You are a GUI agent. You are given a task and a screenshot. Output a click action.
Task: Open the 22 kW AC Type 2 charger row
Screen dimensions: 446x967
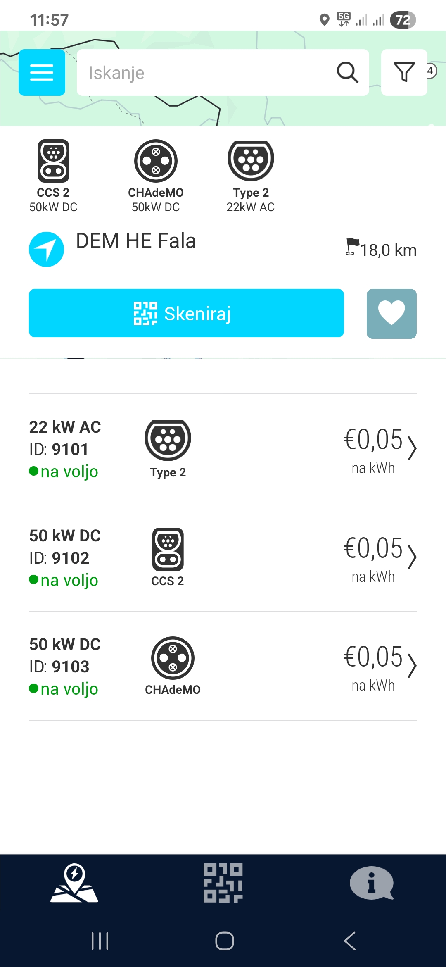(223, 449)
